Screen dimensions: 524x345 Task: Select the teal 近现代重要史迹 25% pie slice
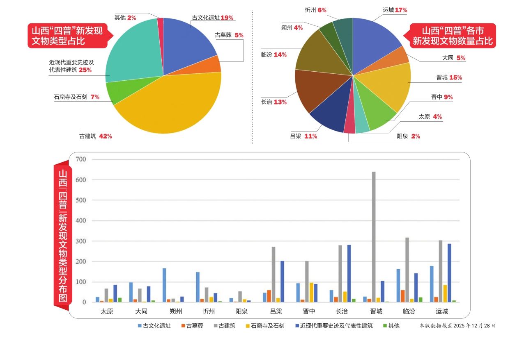131,53
